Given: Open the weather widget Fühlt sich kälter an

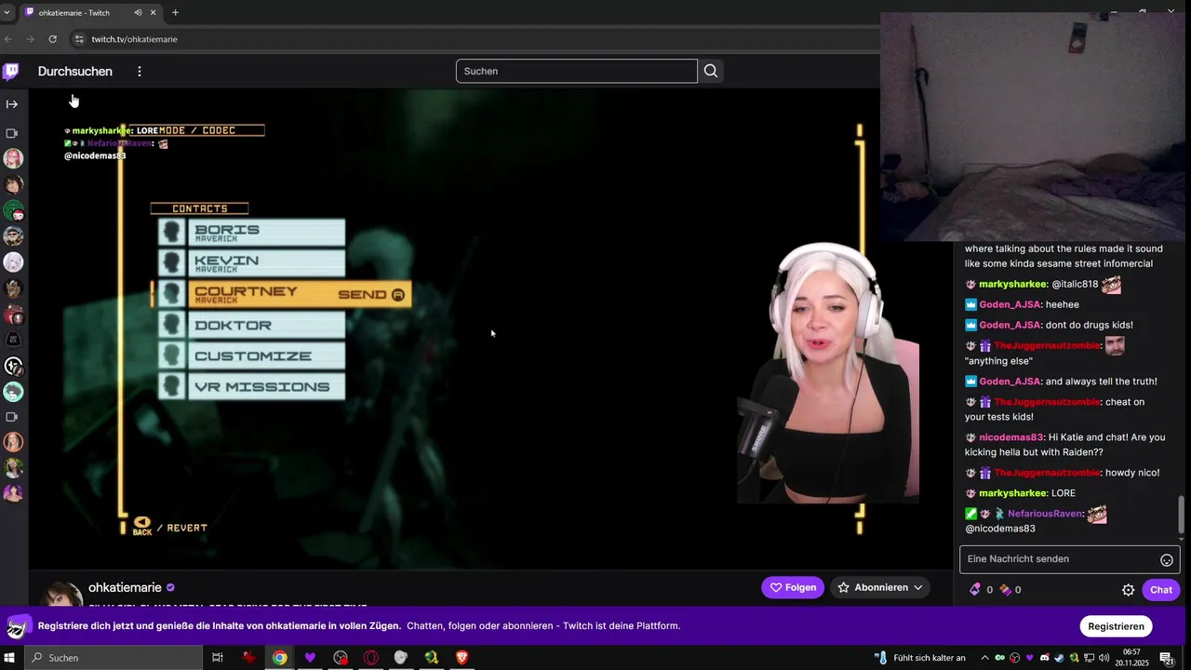Looking at the screenshot, I should pos(920,657).
